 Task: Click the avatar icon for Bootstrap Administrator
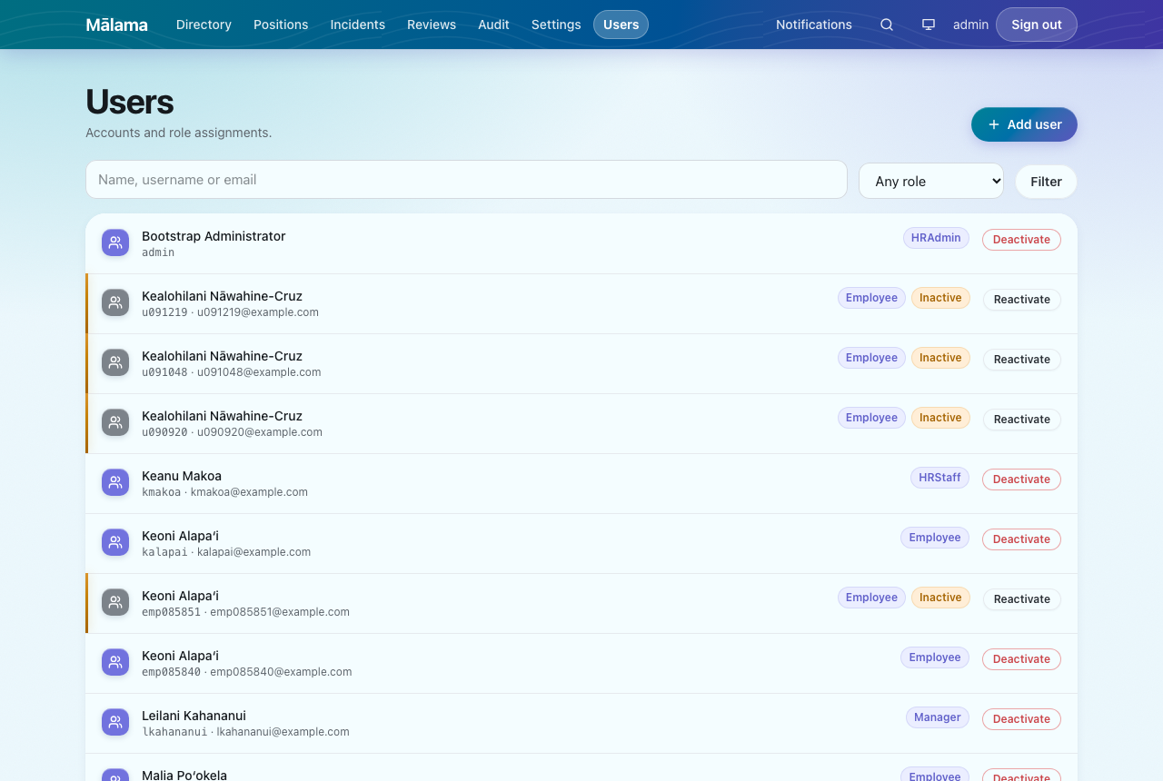115,242
